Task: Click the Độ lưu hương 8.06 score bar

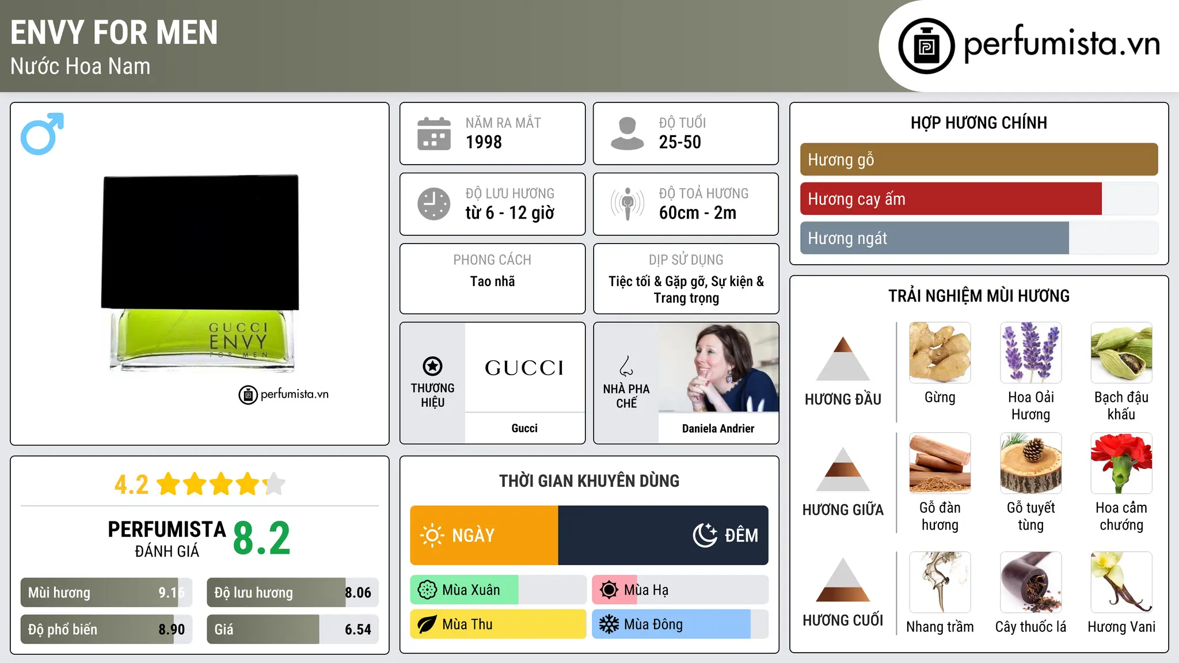Action: coord(292,592)
